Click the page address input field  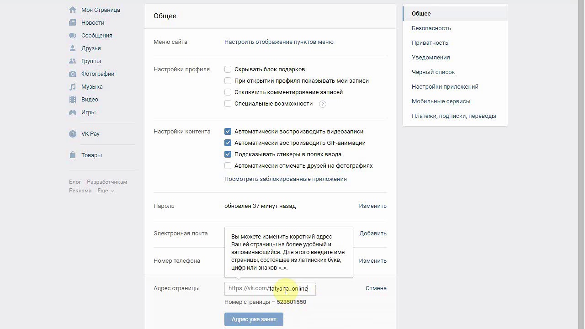point(288,288)
